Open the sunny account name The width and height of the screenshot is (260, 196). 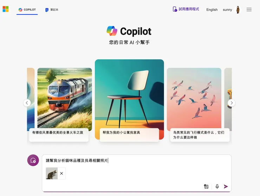coord(227,9)
